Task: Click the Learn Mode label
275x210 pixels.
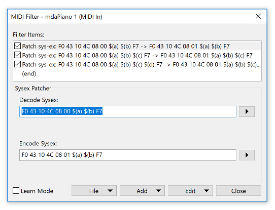Action: (37, 191)
